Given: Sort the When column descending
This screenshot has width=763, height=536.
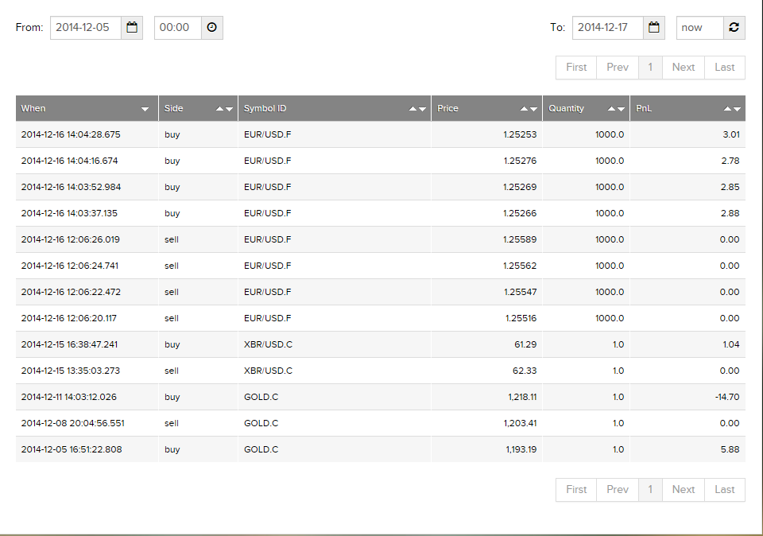Looking at the screenshot, I should pos(145,109).
